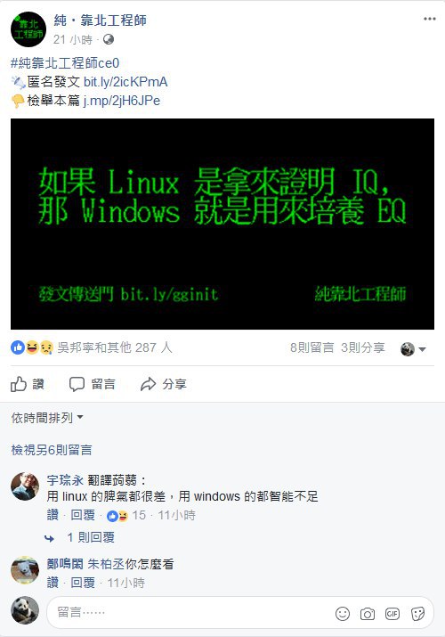The width and height of the screenshot is (445, 637).
Task: Like 宇琮永's comment
Action: pyautogui.click(x=53, y=515)
